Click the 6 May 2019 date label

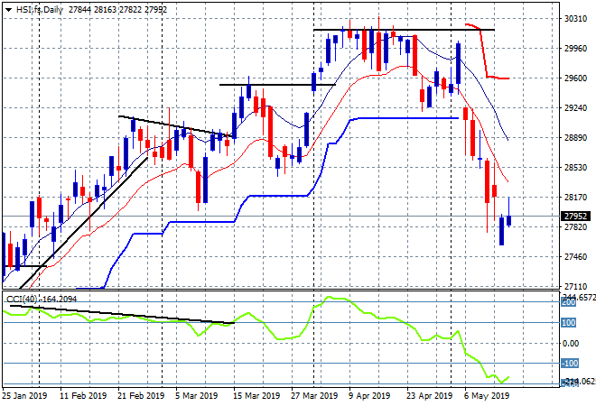pyautogui.click(x=487, y=396)
